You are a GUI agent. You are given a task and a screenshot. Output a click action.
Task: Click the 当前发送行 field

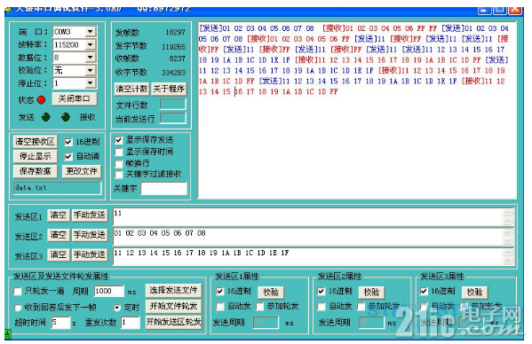172,118
